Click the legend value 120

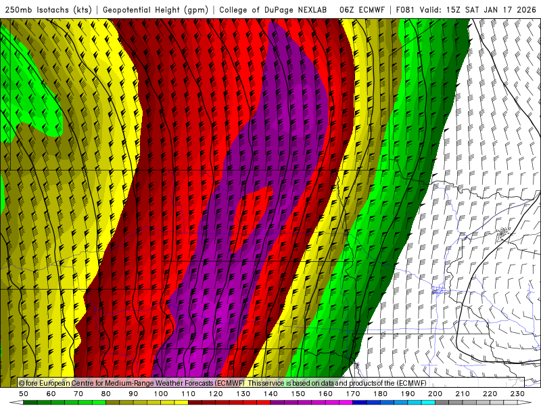(216, 394)
